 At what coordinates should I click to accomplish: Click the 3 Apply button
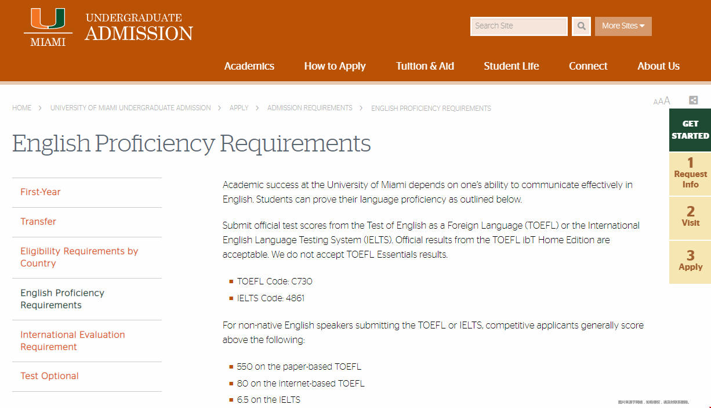pos(690,262)
